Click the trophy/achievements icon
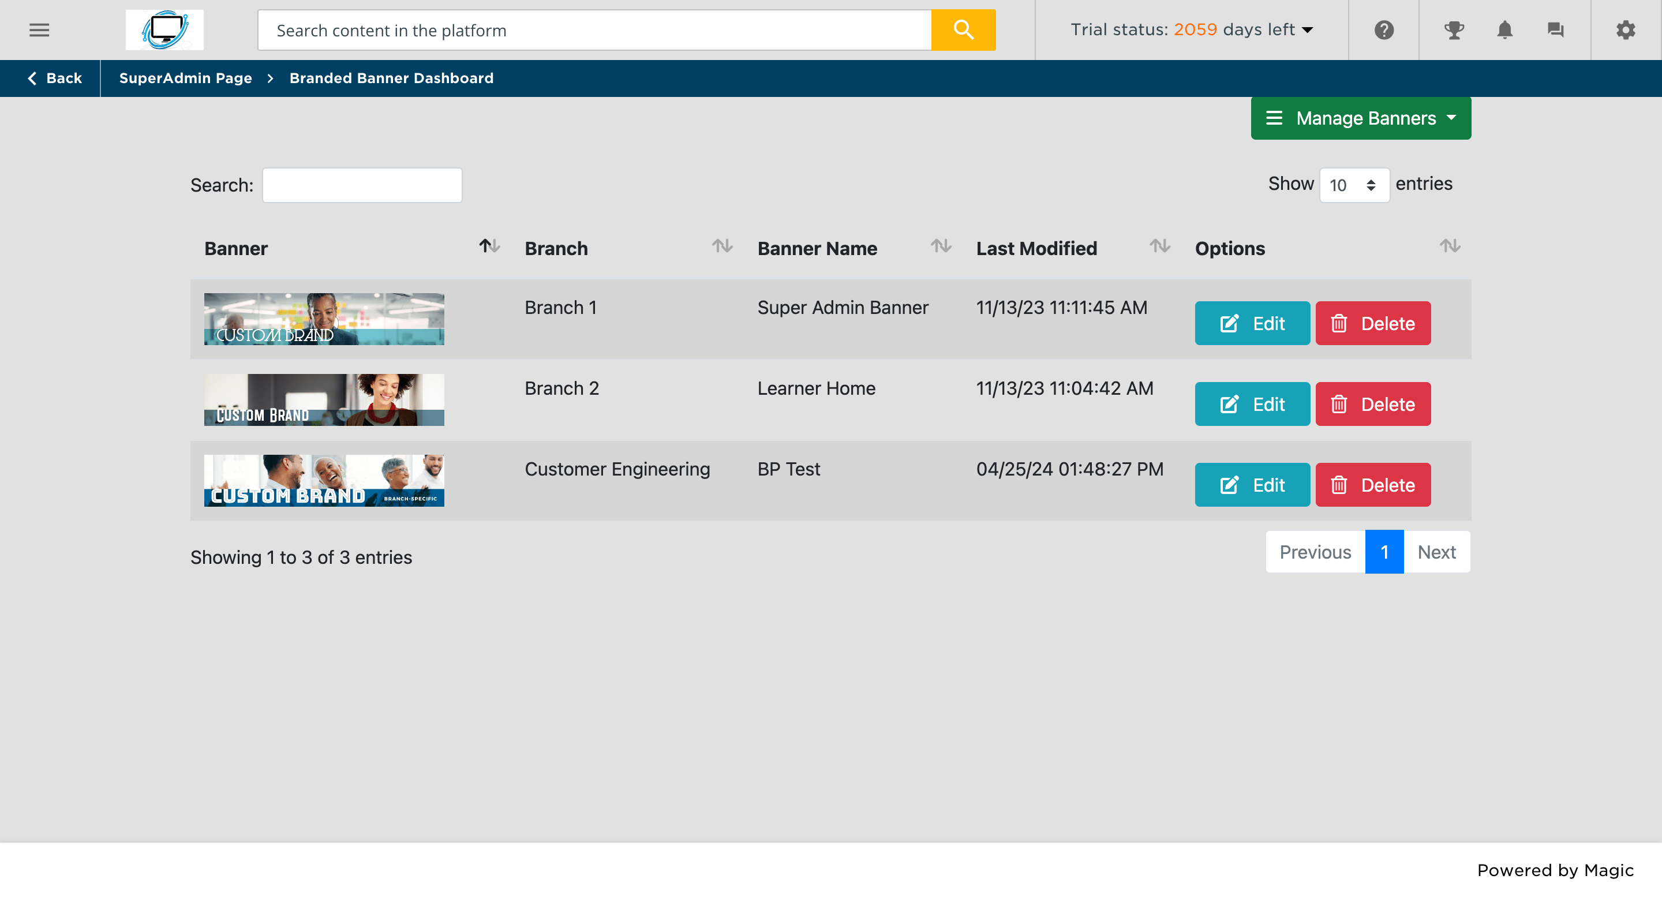Screen dimensions: 1662x898 point(1453,30)
